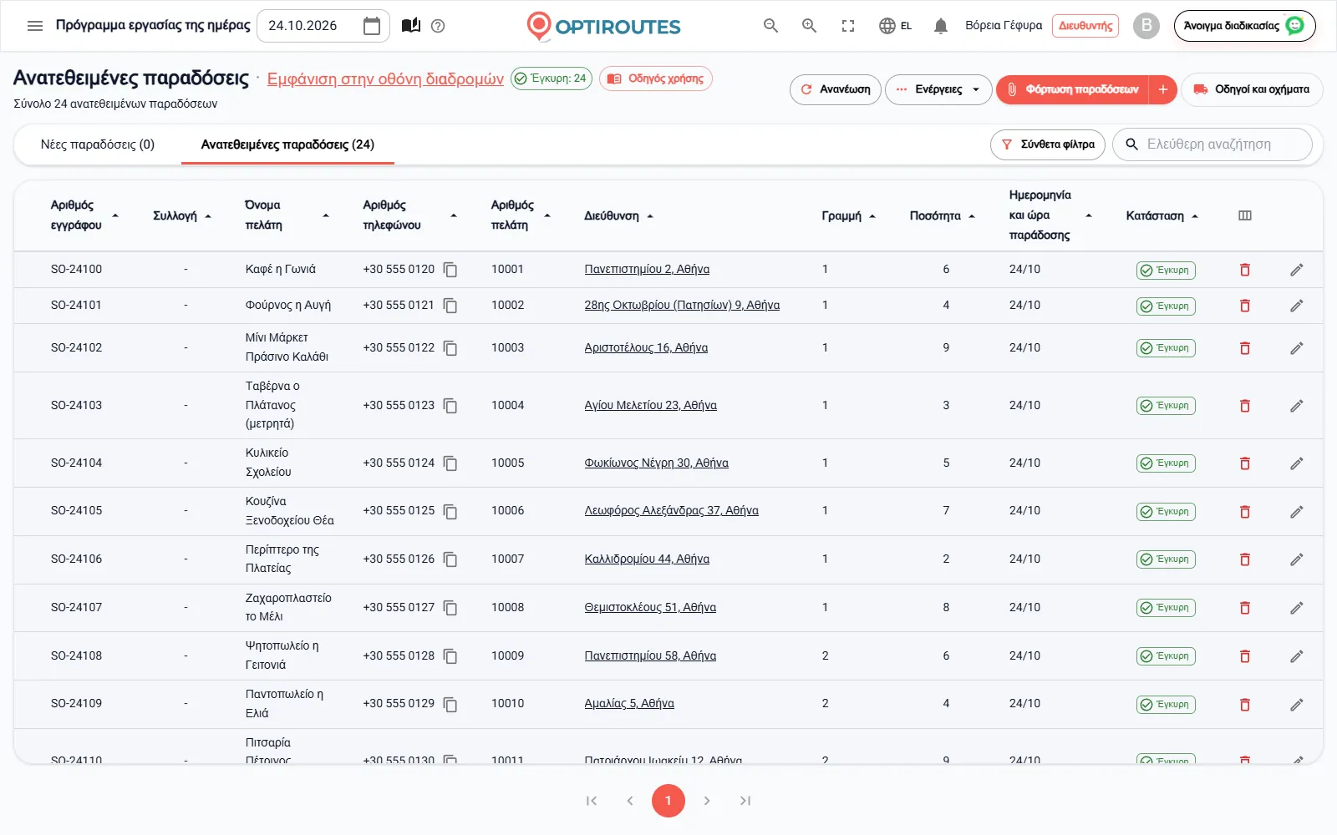Click the date field 24.10.2026

(x=323, y=26)
